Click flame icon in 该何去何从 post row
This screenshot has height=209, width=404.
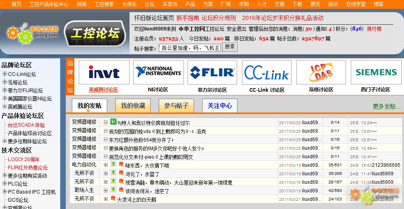(x=121, y=190)
